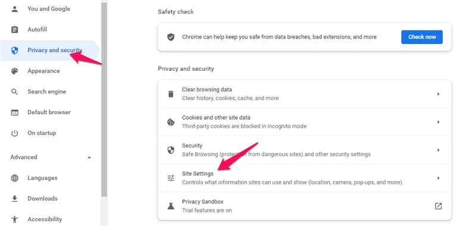Click the globe icon for Languages
Image resolution: width=457 pixels, height=226 pixels.
point(14,178)
